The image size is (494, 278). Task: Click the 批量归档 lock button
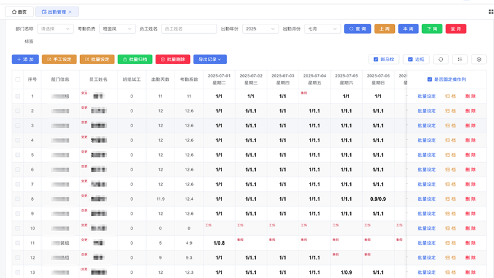point(135,59)
